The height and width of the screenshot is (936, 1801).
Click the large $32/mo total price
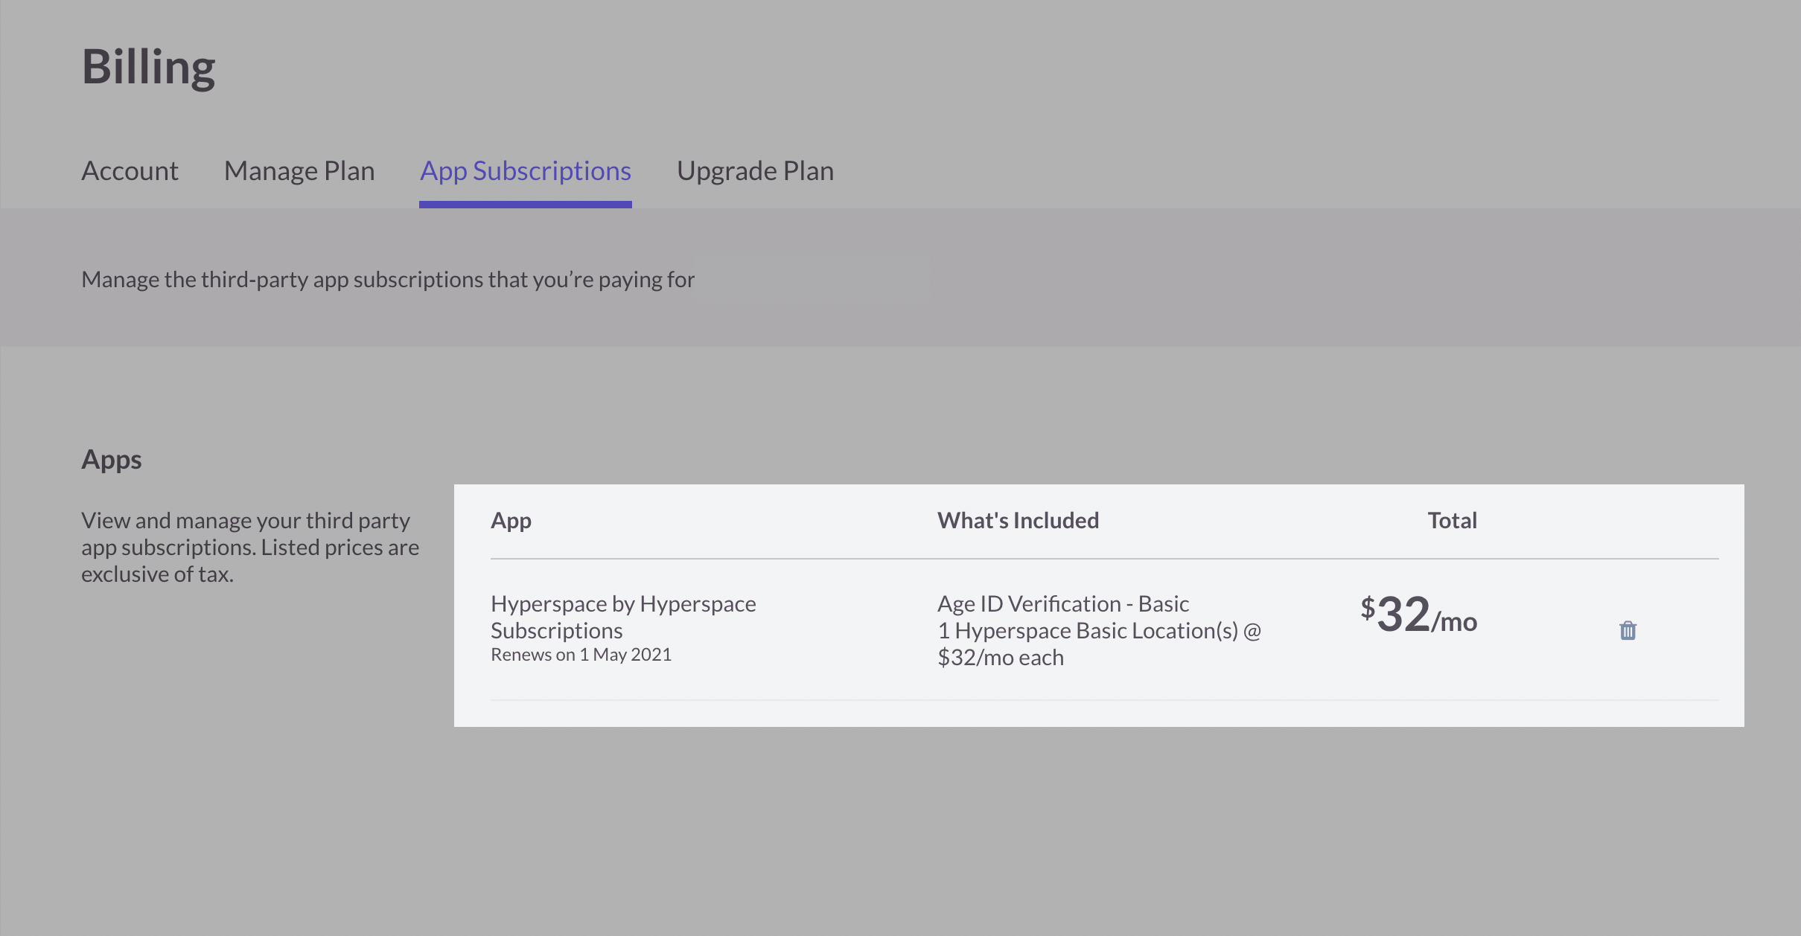(x=1418, y=616)
